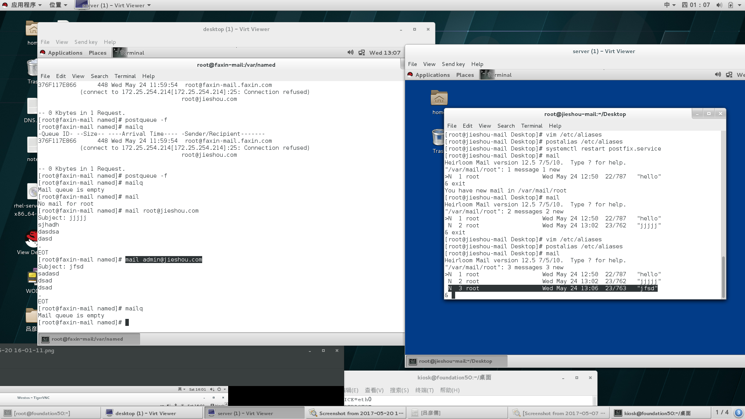Screen dimensions: 745x419
Task: Click jieshou-mail terminal vertical scrollbar thumb
Action: [723, 277]
